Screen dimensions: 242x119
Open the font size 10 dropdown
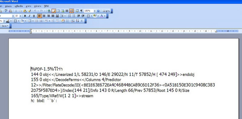pos(21,16)
